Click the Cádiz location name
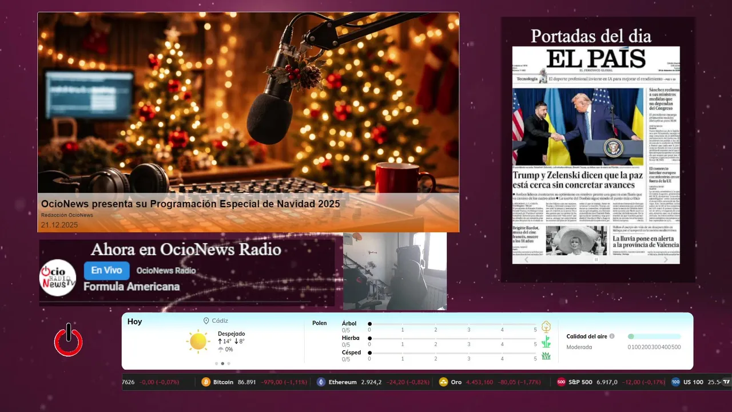 coord(220,321)
